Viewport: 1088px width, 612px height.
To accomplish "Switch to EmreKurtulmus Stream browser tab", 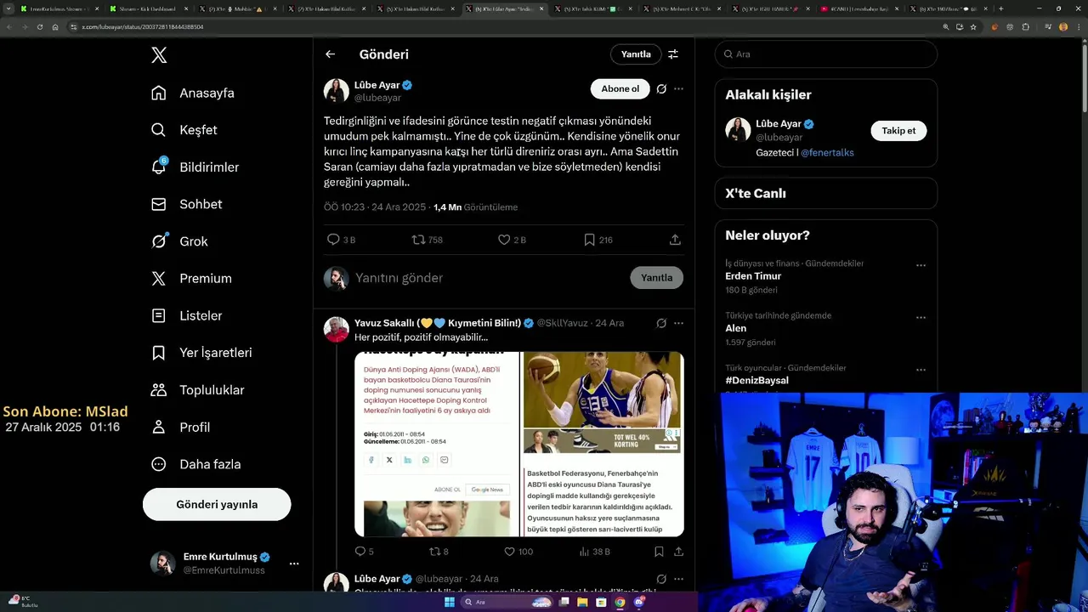I will (59, 8).
